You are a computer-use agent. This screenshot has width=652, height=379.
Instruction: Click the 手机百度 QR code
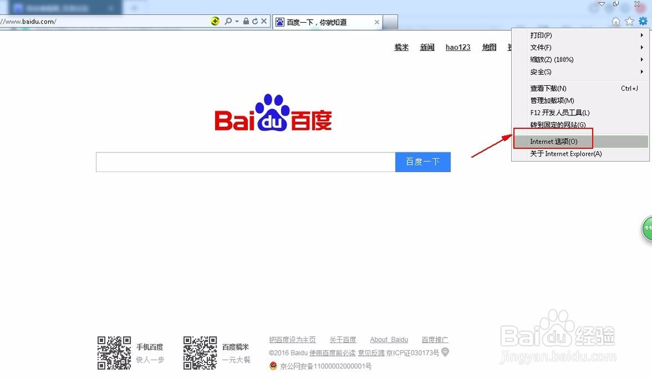pos(114,353)
